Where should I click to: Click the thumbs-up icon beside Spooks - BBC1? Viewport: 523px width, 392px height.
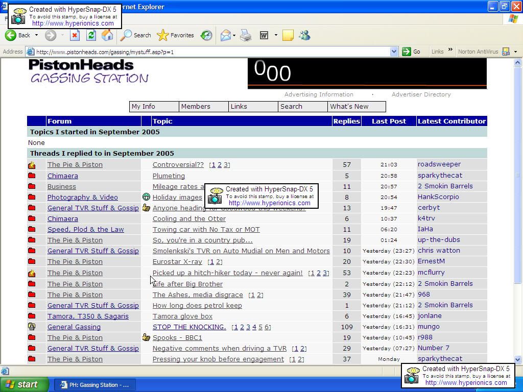[146, 337]
